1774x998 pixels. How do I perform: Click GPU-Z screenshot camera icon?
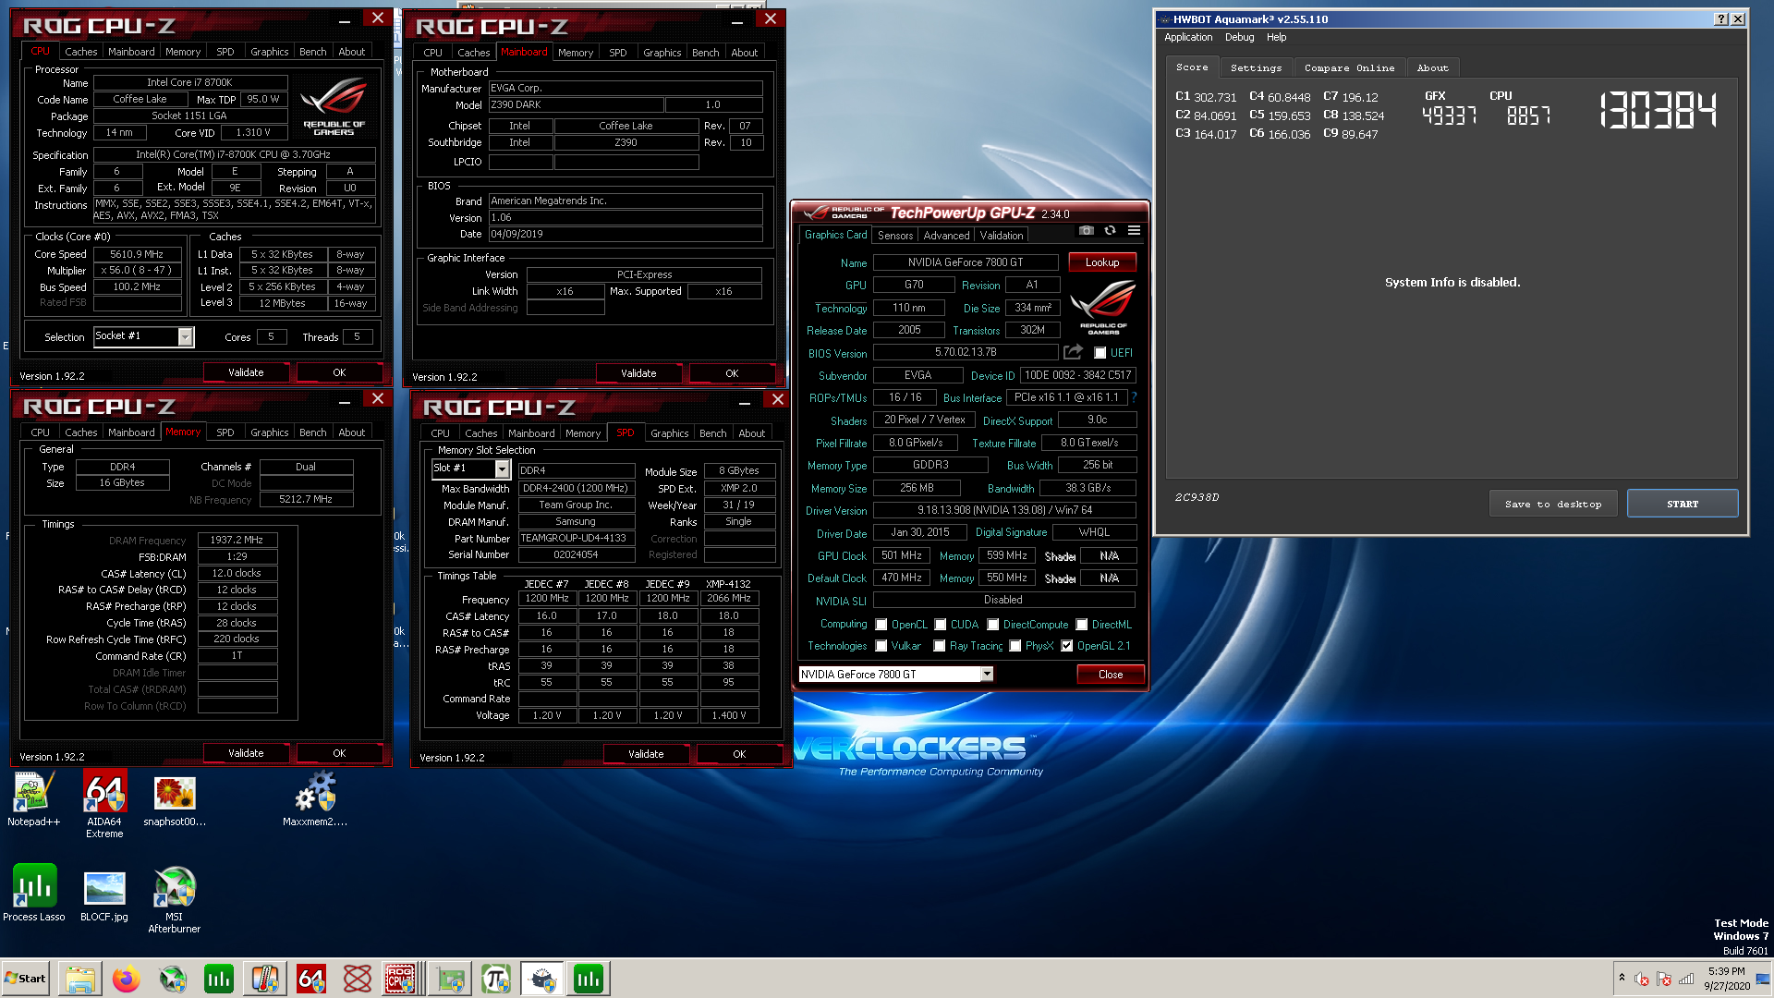click(x=1087, y=231)
